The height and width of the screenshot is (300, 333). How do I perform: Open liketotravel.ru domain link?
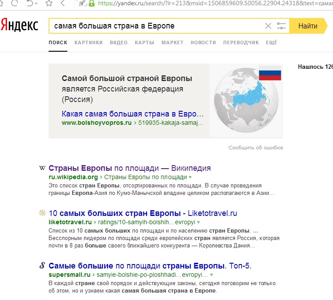[70, 222]
